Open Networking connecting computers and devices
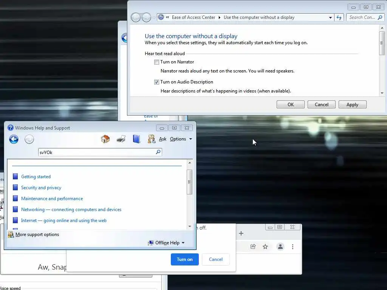 (x=71, y=210)
